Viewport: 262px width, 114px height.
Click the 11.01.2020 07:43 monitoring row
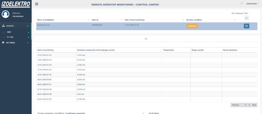point(147,70)
